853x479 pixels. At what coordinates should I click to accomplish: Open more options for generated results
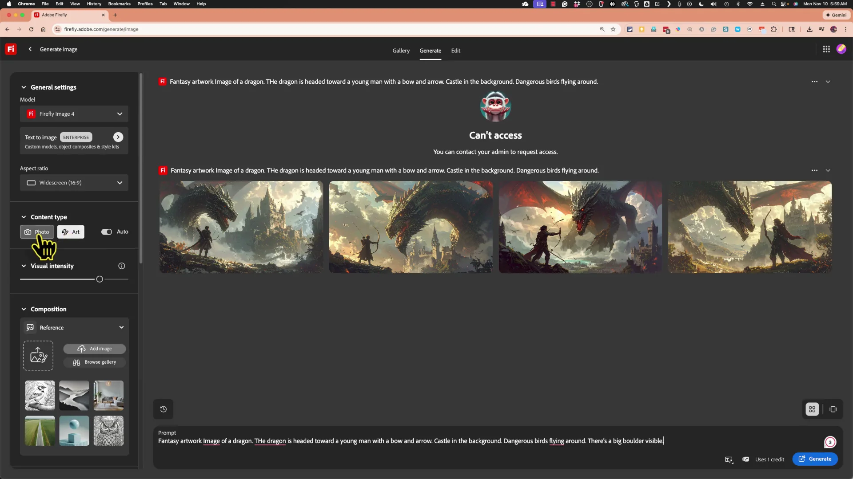(815, 170)
